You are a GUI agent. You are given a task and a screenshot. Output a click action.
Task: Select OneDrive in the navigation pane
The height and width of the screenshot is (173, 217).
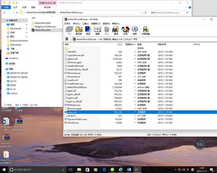(13, 58)
